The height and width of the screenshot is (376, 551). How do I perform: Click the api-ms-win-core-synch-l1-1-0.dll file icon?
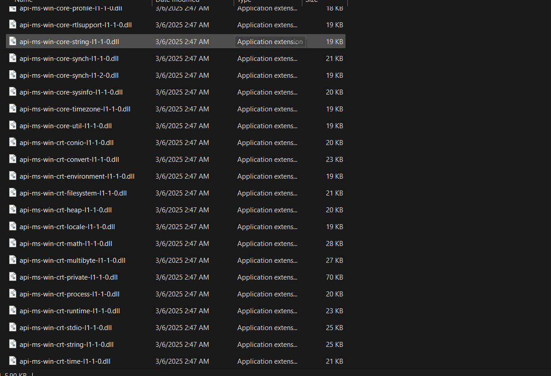pyautogui.click(x=13, y=58)
